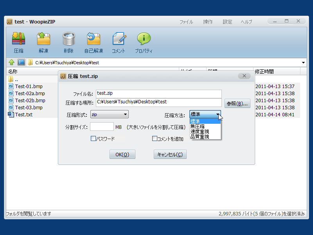Click the status text フォルダを閲覧しています
Viewport: 313px width, 235px height.
(29, 214)
